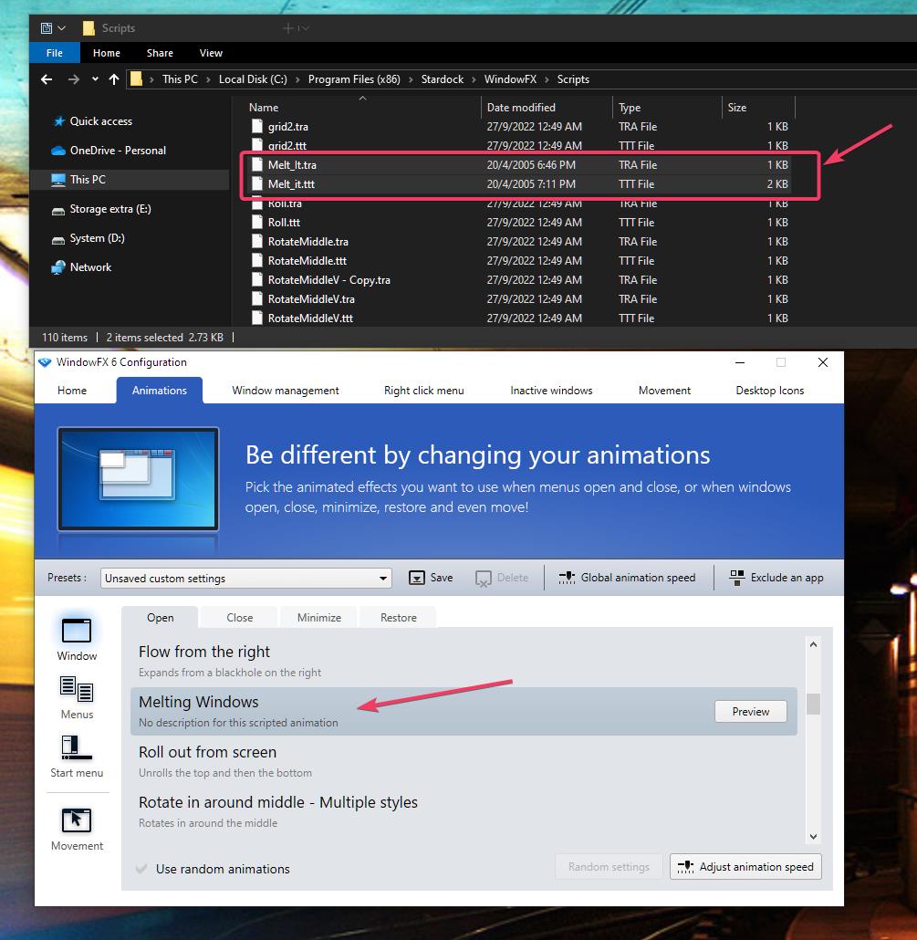The image size is (917, 940).
Task: Click Adjust animation speed button
Action: tap(745, 867)
